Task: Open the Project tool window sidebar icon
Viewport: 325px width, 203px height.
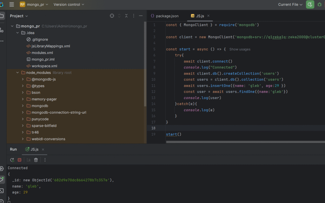Action: coord(2,16)
